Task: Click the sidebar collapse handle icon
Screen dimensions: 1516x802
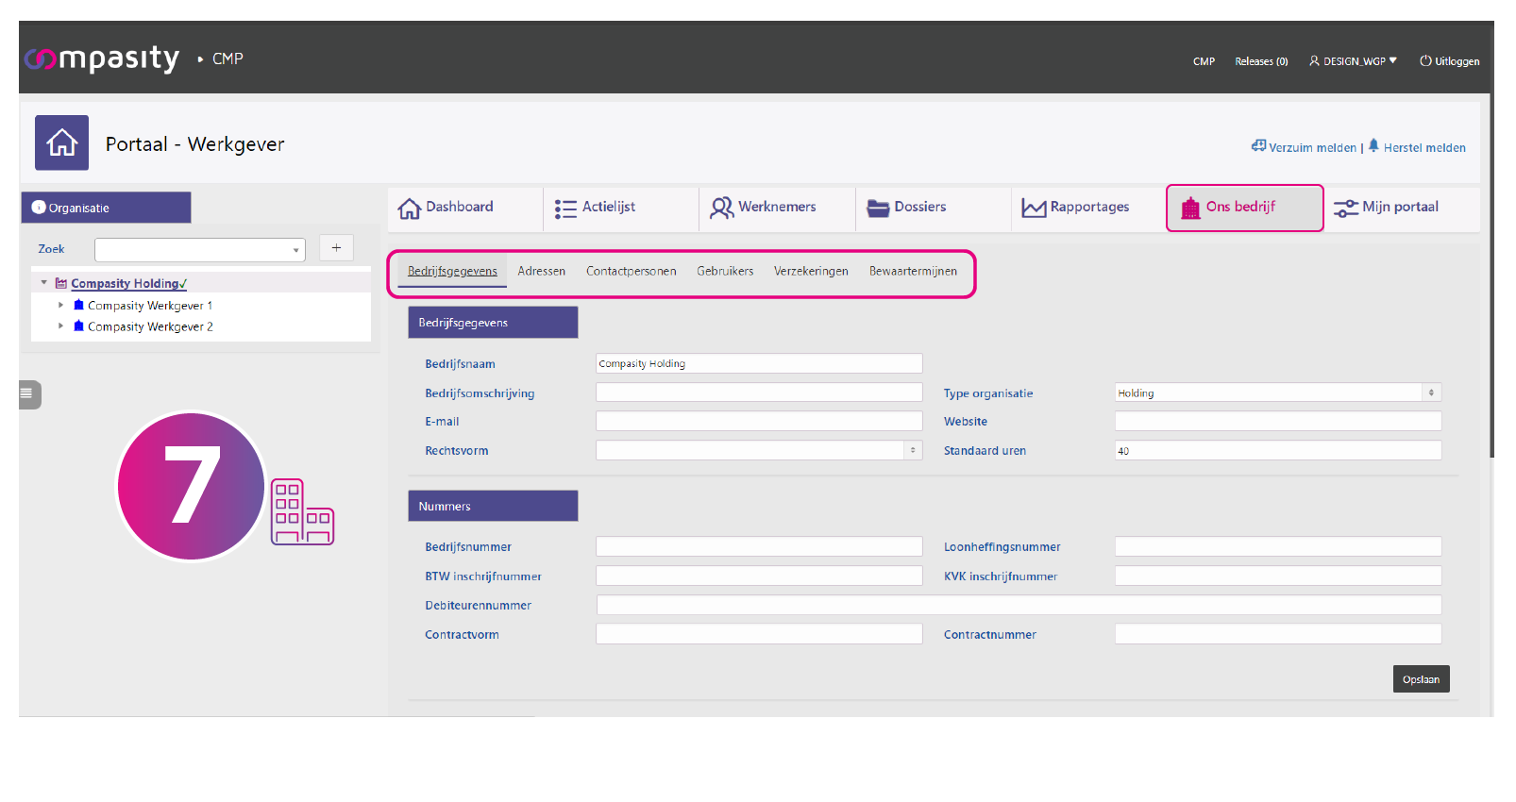Action: click(29, 393)
